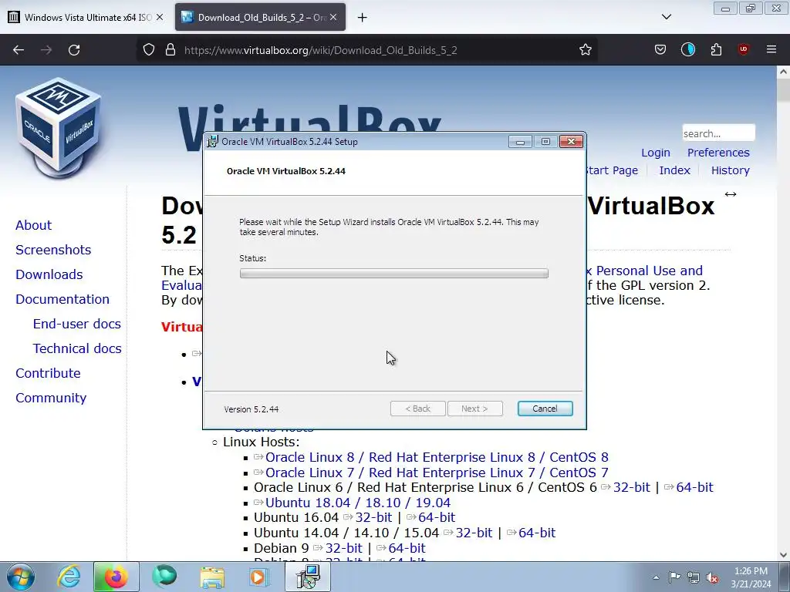Bookmark this page with the star icon
Viewport: 790px width, 592px height.
click(x=585, y=50)
